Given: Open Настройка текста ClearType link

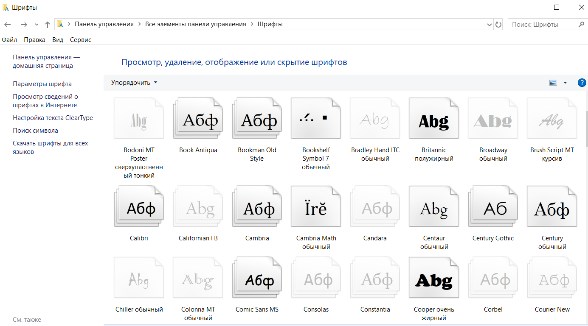Looking at the screenshot, I should tap(53, 118).
